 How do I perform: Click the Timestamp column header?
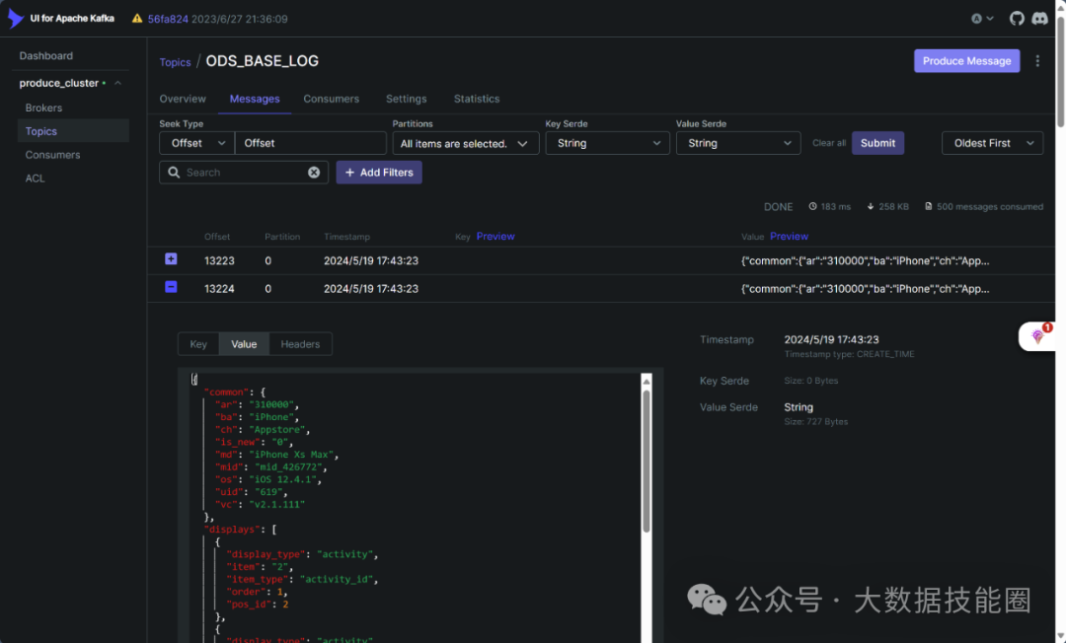pyautogui.click(x=346, y=237)
